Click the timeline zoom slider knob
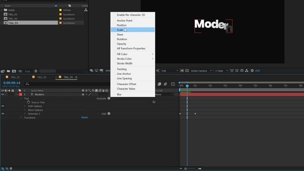 (x=186, y=169)
